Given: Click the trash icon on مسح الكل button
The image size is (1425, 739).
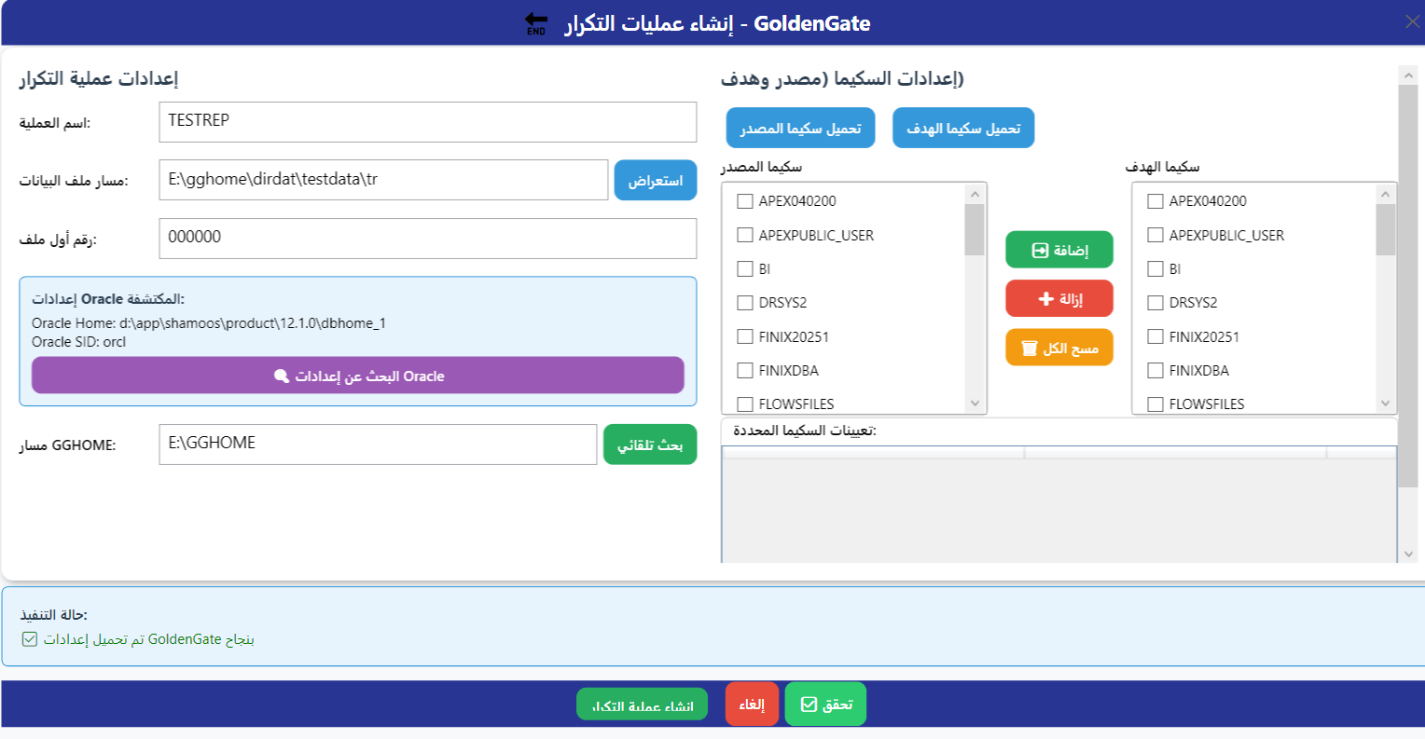Looking at the screenshot, I should 1029,348.
